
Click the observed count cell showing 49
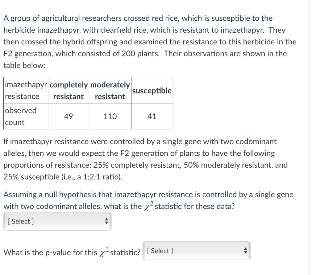68,116
